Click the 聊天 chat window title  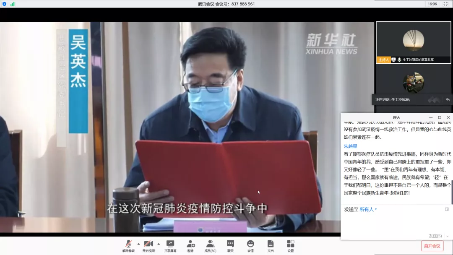pyautogui.click(x=396, y=117)
